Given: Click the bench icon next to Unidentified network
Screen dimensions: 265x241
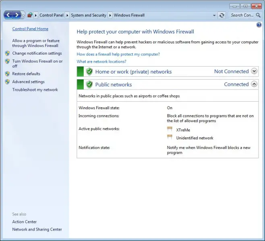Looking at the screenshot, I should tap(170, 137).
